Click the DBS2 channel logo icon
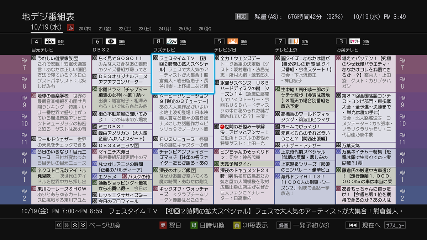 (111, 41)
